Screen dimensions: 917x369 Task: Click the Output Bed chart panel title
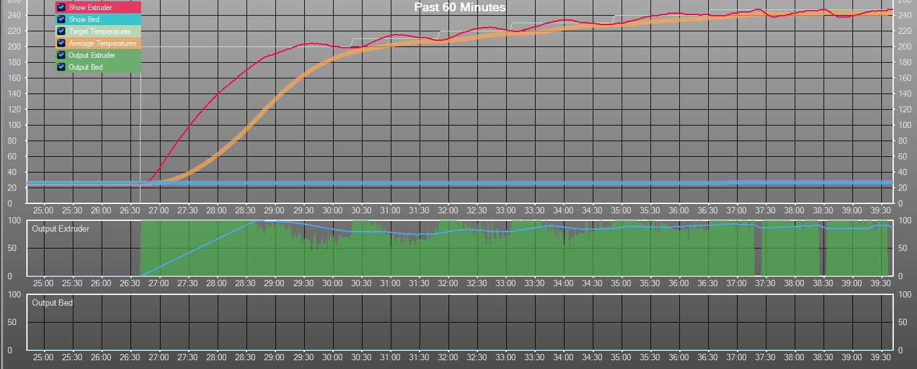[52, 303]
